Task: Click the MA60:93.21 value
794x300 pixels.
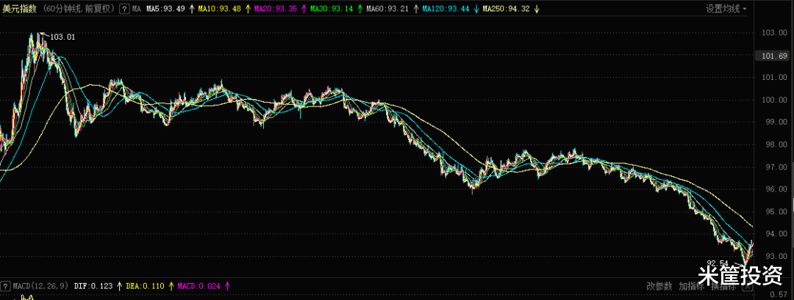Action: [387, 9]
